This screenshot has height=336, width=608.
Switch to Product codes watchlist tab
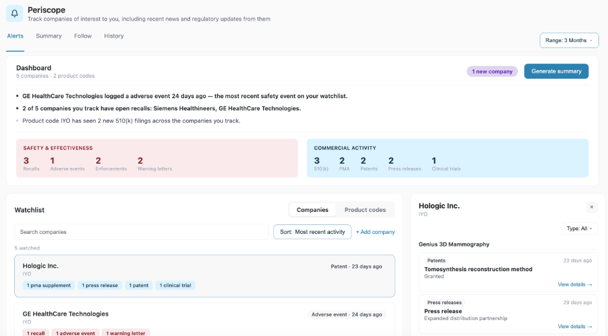click(365, 210)
